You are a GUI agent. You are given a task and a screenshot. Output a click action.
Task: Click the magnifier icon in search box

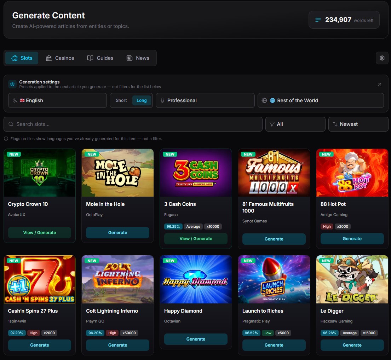click(x=11, y=124)
